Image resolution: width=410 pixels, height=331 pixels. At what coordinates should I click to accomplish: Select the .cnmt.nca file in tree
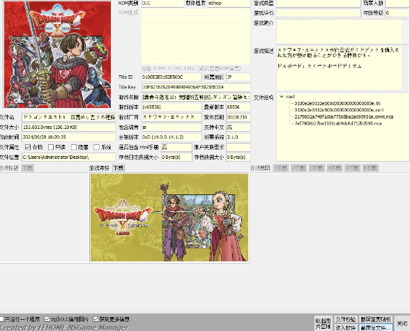[x=344, y=117]
